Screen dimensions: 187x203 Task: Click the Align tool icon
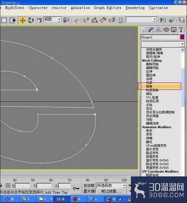tap(172, 20)
